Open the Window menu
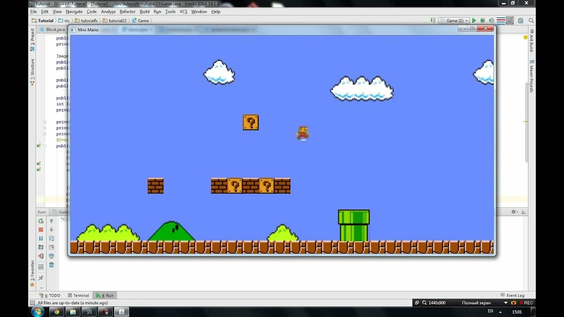Viewport: 564px width, 317px height. click(x=199, y=12)
